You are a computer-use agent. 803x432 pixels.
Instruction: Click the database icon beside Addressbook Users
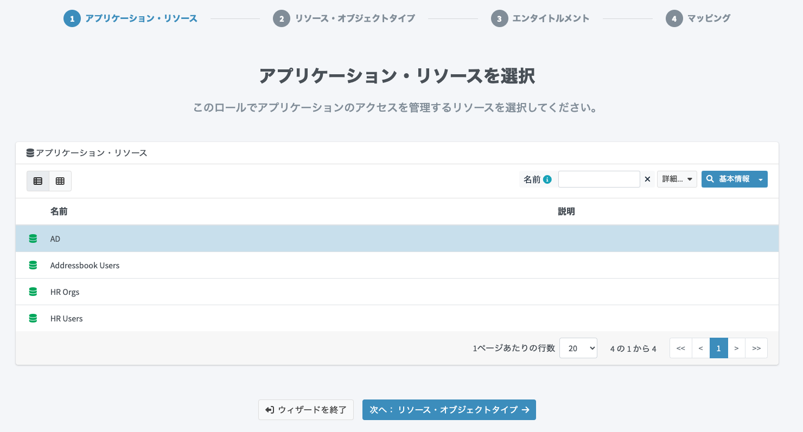pos(33,265)
